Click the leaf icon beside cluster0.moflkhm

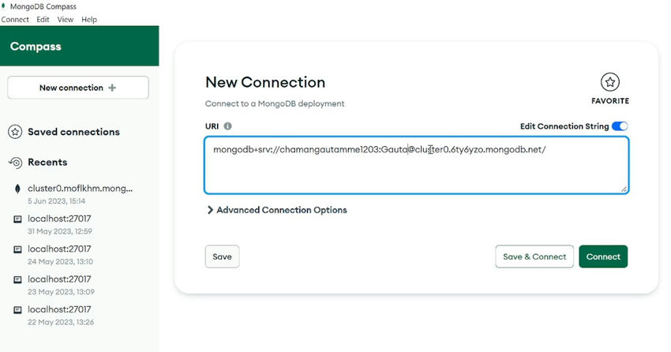pyautogui.click(x=17, y=189)
